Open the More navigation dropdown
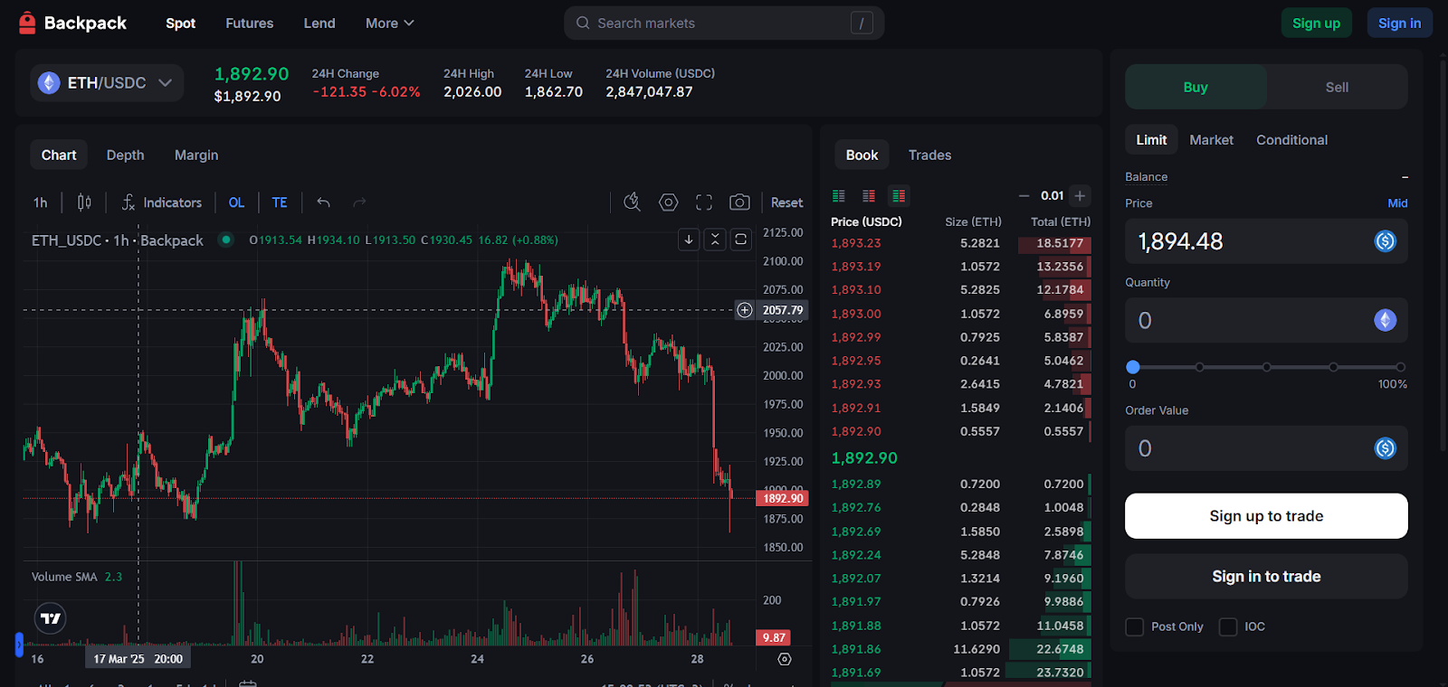Screen dimensions: 1448x687 coord(390,24)
